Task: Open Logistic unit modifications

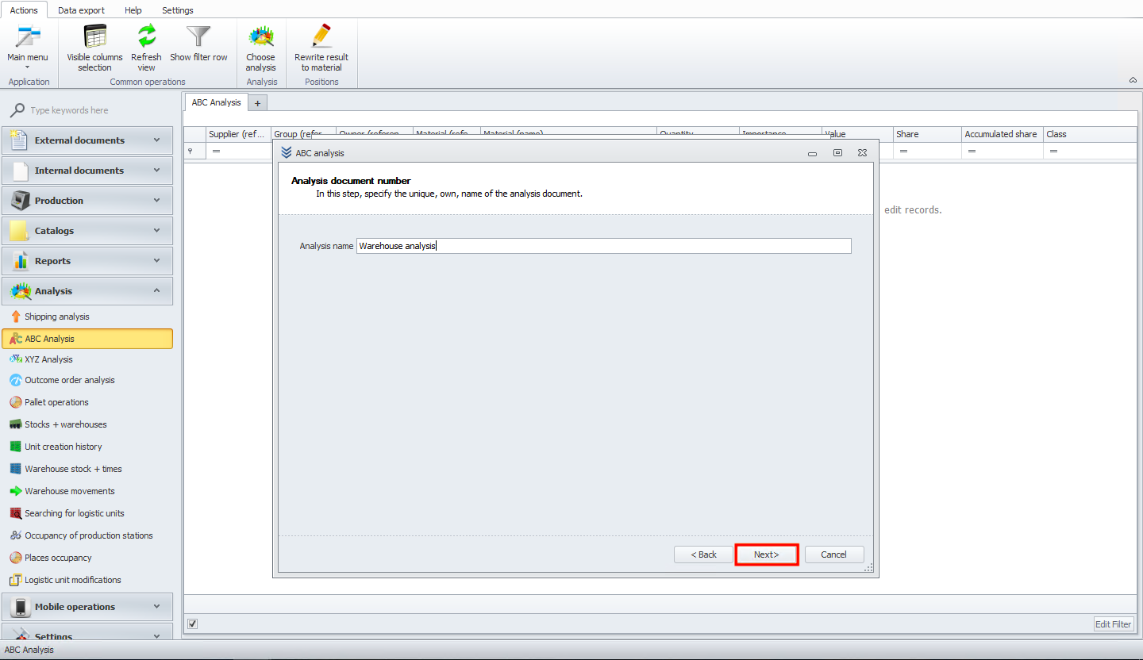Action: tap(73, 580)
